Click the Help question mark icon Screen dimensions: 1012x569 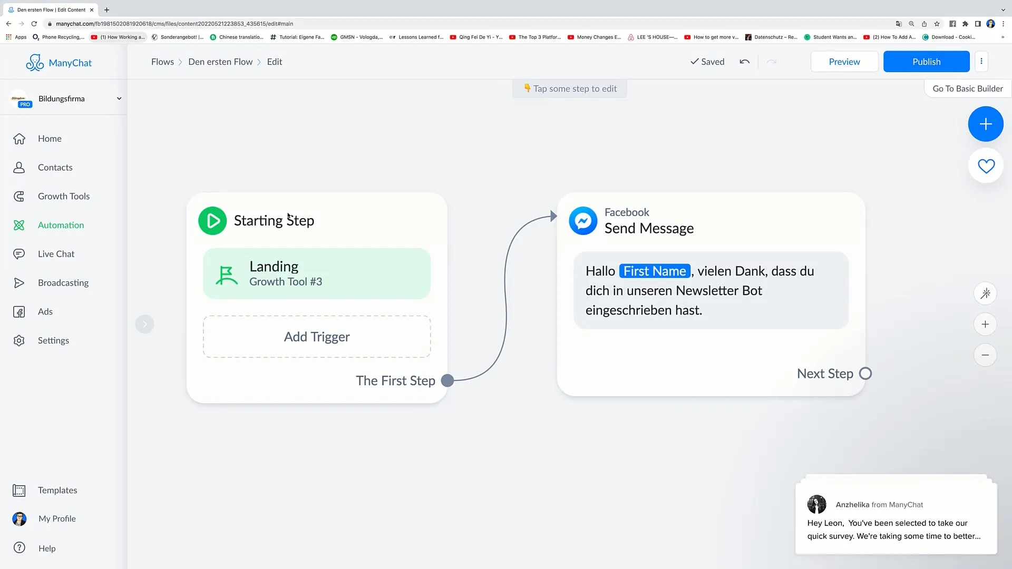tap(20, 548)
